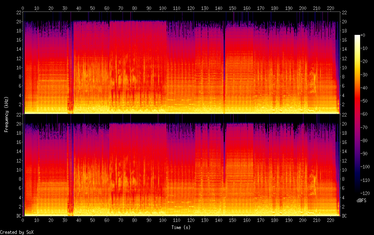Click the 50 tick on the bottom time axis
This screenshot has width=374, height=235.
click(x=93, y=220)
